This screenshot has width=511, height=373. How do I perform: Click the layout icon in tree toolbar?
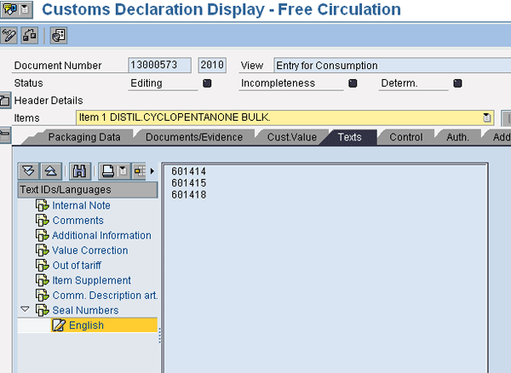tap(139, 171)
